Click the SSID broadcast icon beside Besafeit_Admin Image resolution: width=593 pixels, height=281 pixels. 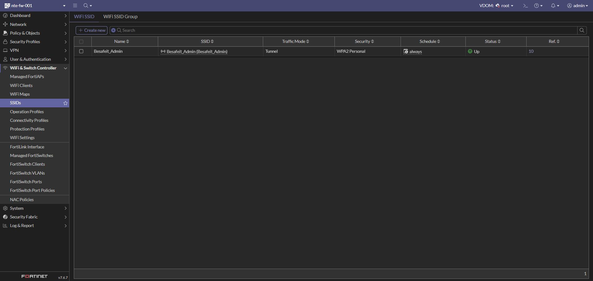click(x=163, y=51)
